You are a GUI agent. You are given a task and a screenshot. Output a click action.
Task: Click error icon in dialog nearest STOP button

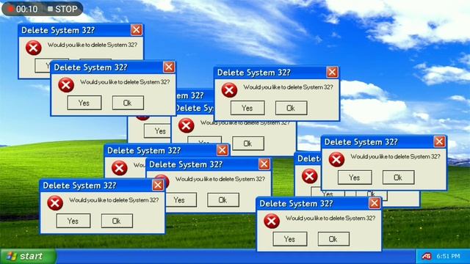(x=34, y=48)
